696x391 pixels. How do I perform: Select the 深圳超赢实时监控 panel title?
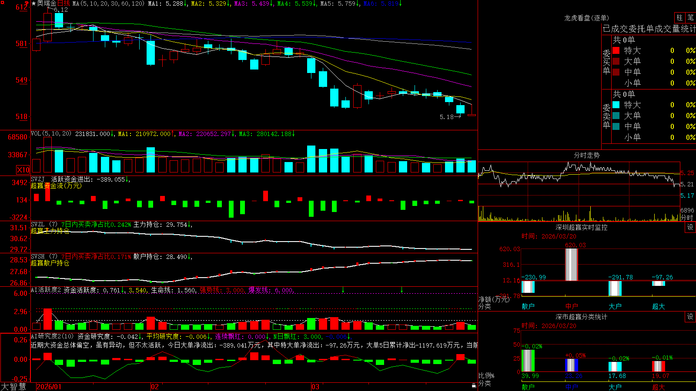point(582,227)
